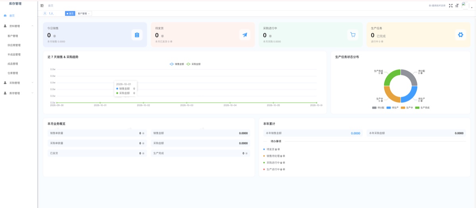Switch to the 客户管理 page tab
This screenshot has width=476, height=208.
click(x=84, y=13)
